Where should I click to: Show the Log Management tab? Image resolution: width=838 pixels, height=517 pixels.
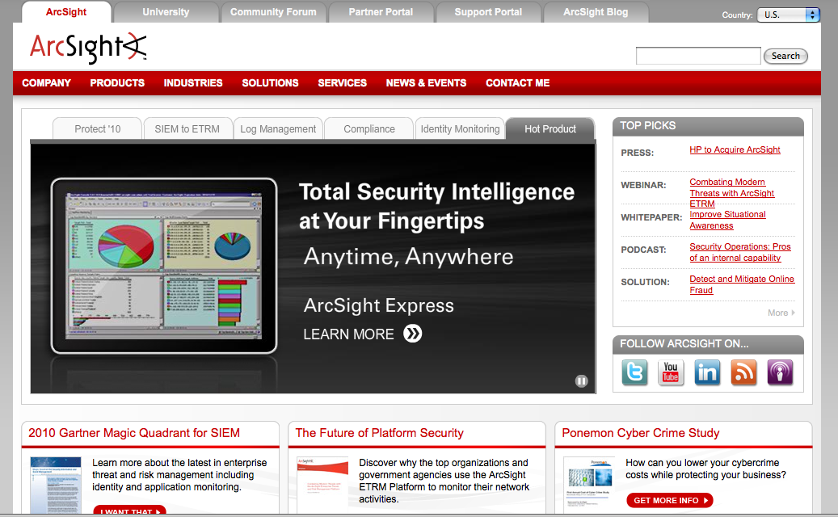278,128
